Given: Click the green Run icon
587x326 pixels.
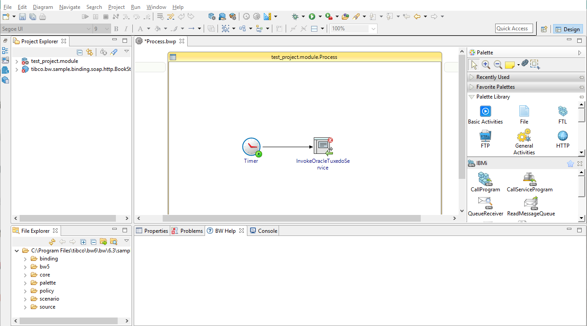Looking at the screenshot, I should (x=312, y=17).
